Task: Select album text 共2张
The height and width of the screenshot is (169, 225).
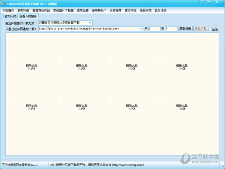Action: click(x=82, y=69)
